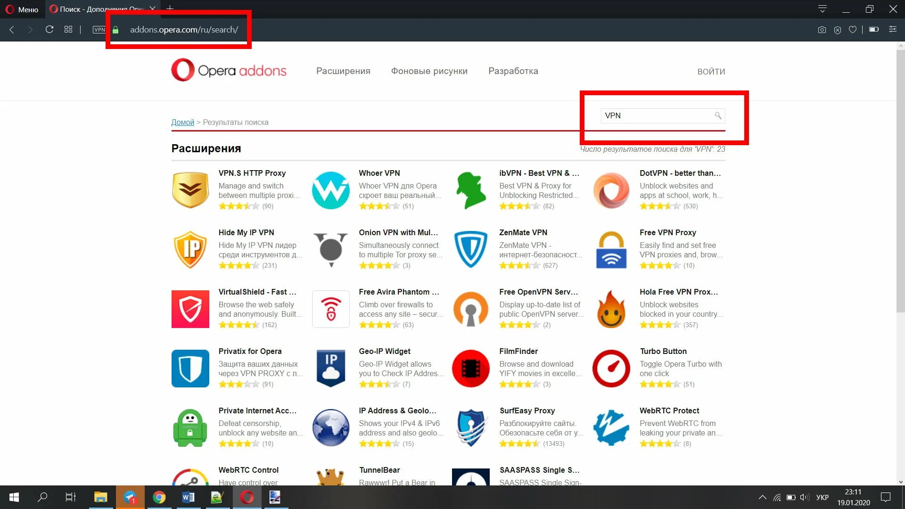The width and height of the screenshot is (905, 509).
Task: Click the ВОЙТИ button
Action: point(711,72)
